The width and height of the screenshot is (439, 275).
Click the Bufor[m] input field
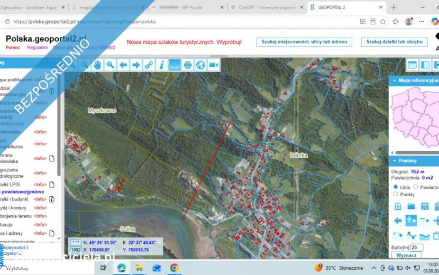pos(417,247)
